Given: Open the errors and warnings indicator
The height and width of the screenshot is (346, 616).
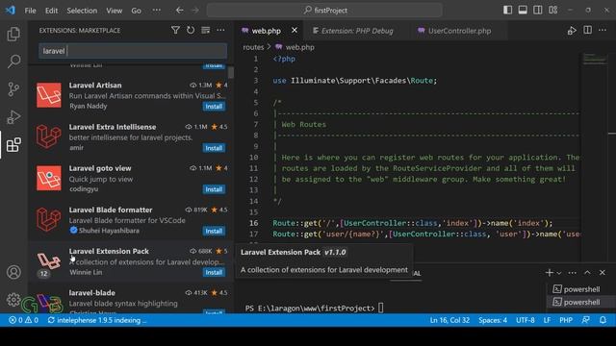Looking at the screenshot, I should [x=23, y=320].
